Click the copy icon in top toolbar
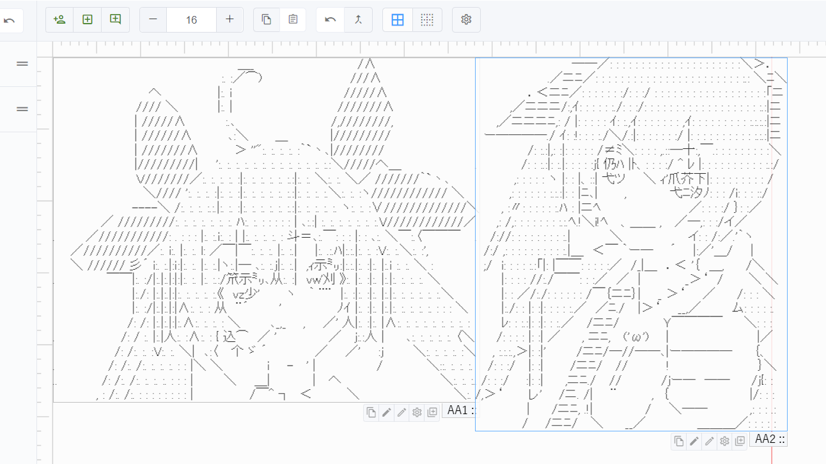The height and width of the screenshot is (464, 826). click(267, 20)
